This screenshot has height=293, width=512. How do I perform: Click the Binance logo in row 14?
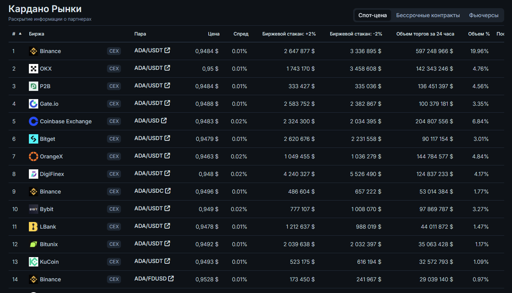[34, 279]
